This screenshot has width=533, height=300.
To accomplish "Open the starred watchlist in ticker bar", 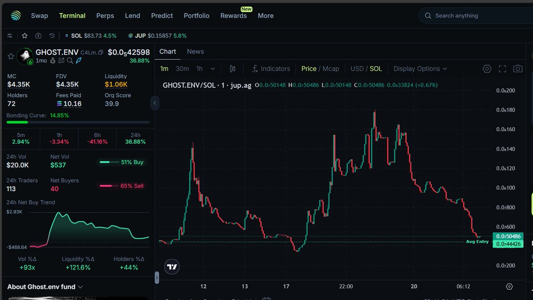I will [x=25, y=36].
